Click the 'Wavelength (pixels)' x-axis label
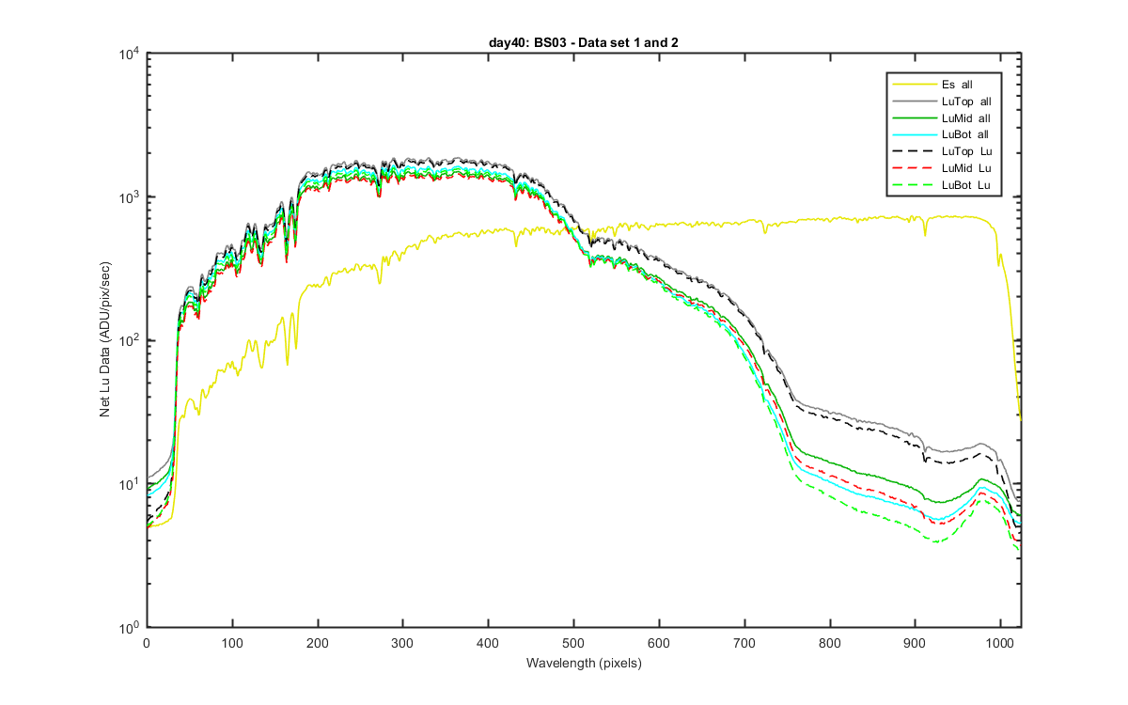 584,664
